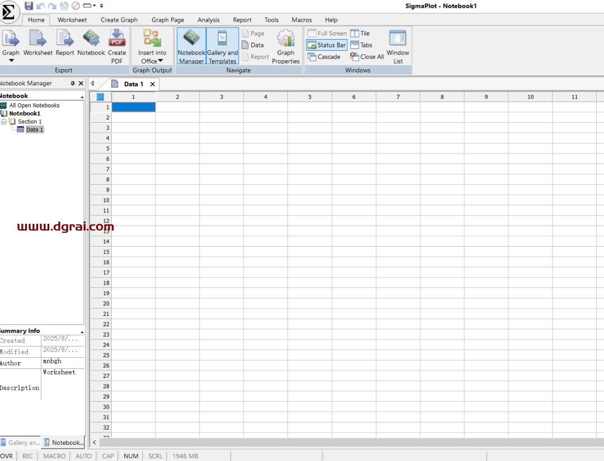Click the Redo arrow in quick access toolbar
This screenshot has width=604, height=461.
tap(52, 6)
